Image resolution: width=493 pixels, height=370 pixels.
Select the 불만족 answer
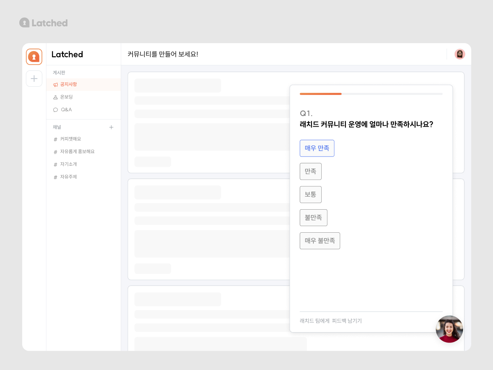click(313, 217)
